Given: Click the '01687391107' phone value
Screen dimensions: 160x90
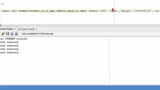Looking at the screenshot, I should click(143, 11).
